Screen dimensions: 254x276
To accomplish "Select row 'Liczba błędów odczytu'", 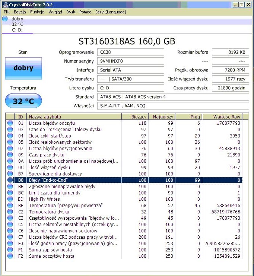I will tap(124, 123).
